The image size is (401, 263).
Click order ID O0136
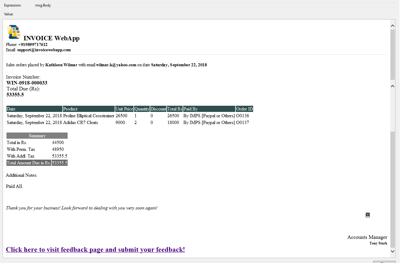(x=244, y=116)
